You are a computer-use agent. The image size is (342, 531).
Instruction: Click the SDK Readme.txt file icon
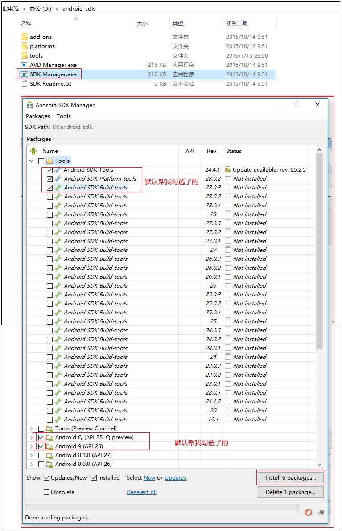(x=25, y=84)
